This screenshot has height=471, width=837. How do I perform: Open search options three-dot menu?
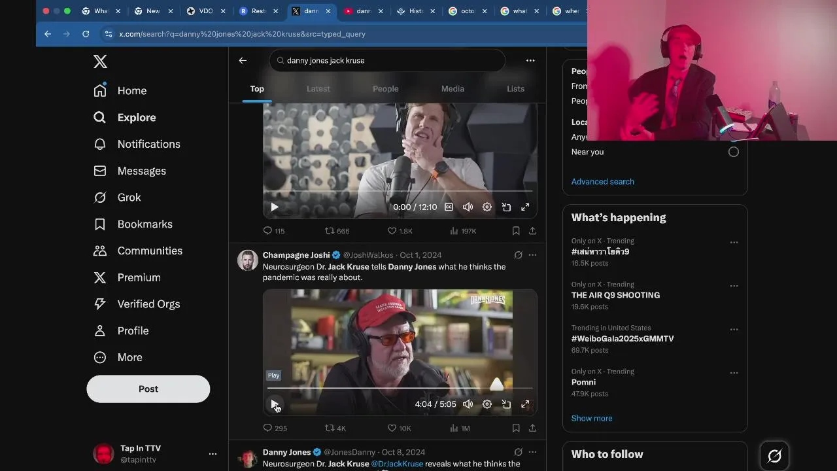coord(530,60)
